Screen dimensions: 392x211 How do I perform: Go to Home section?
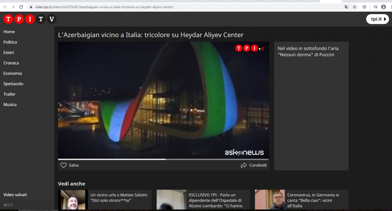pyautogui.click(x=9, y=32)
